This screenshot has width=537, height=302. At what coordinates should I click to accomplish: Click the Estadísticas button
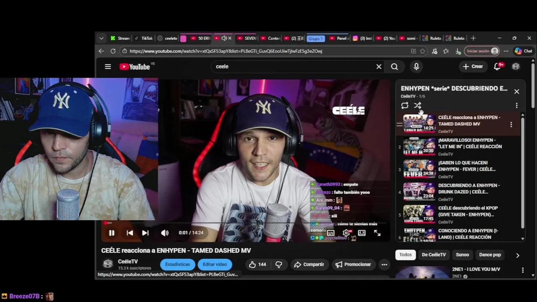(177, 264)
